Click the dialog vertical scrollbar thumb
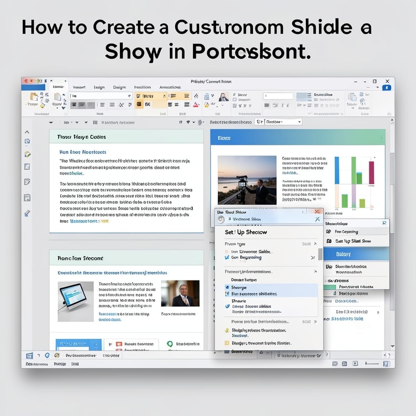416x416 pixels. coord(320,254)
